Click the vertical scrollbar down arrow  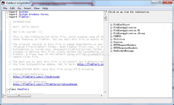coord(105,92)
